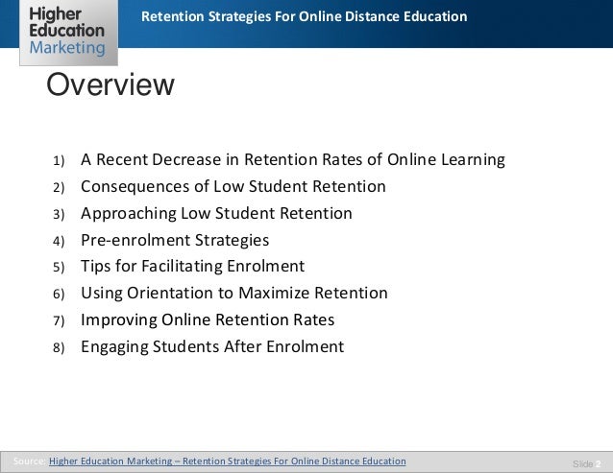Viewport: 613px width, 473px height.
Task: Select item Approaching Low Student Retention
Action: [216, 213]
